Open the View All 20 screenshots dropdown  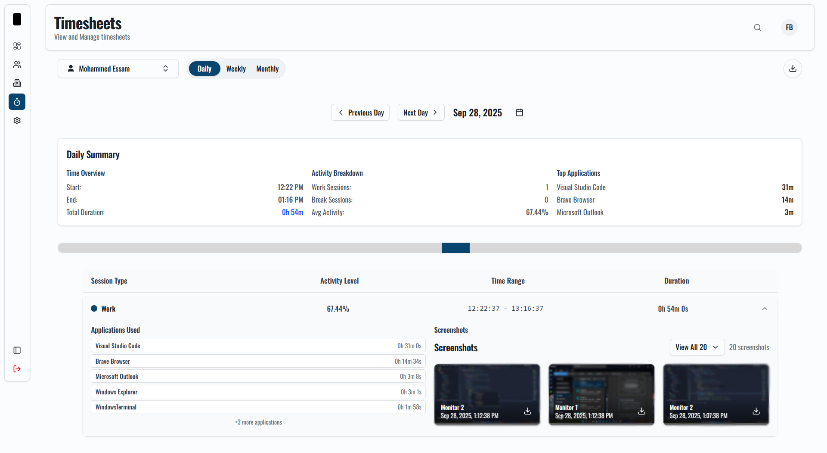[697, 347]
